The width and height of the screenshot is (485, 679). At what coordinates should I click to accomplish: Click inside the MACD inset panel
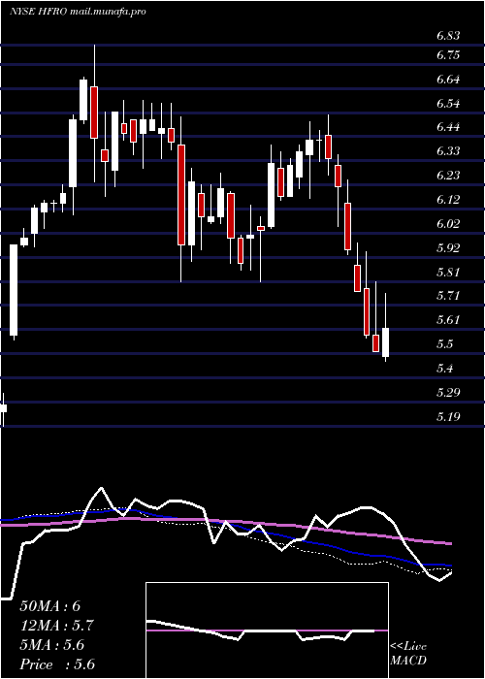[x=267, y=630]
